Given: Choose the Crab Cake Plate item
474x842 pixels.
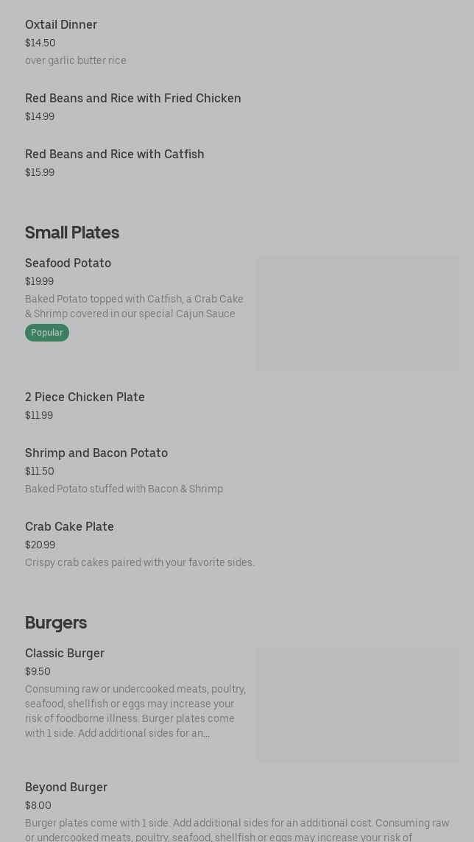Looking at the screenshot, I should tap(69, 527).
